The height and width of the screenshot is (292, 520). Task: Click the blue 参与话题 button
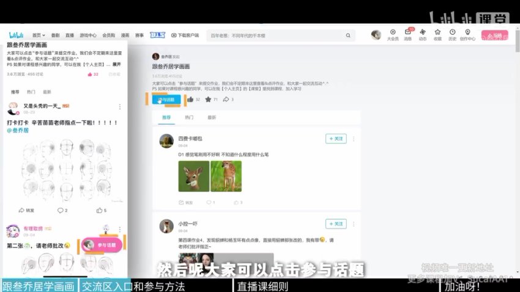click(x=166, y=99)
